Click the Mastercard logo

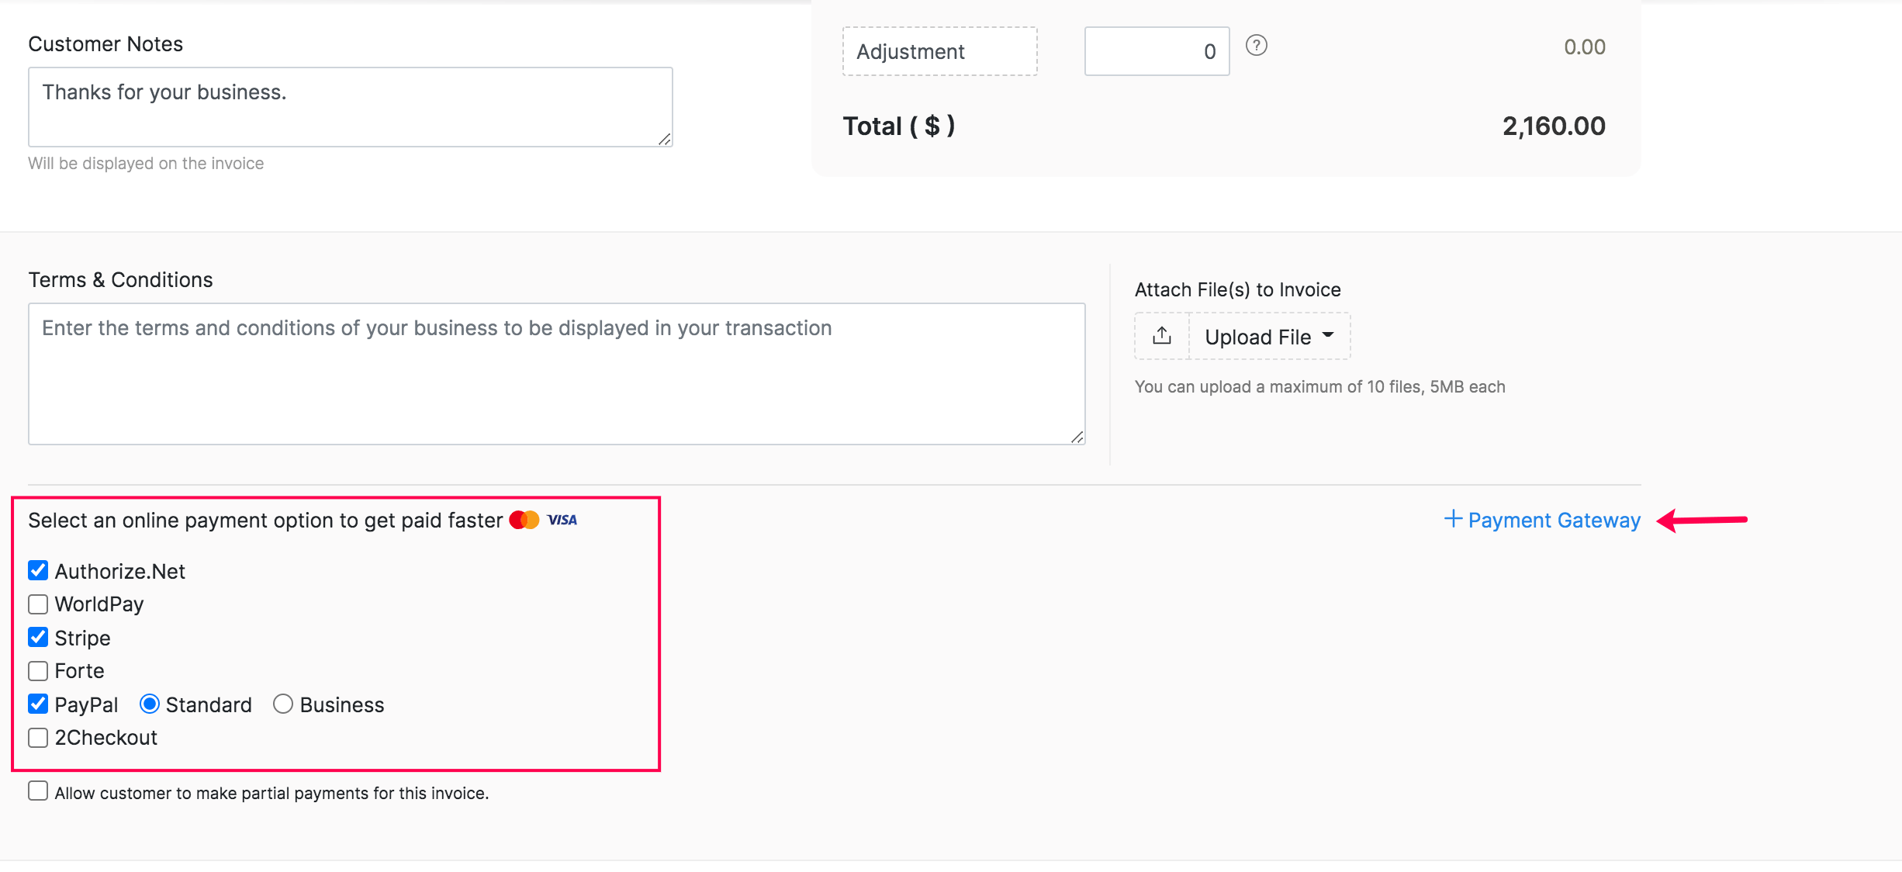tap(524, 520)
